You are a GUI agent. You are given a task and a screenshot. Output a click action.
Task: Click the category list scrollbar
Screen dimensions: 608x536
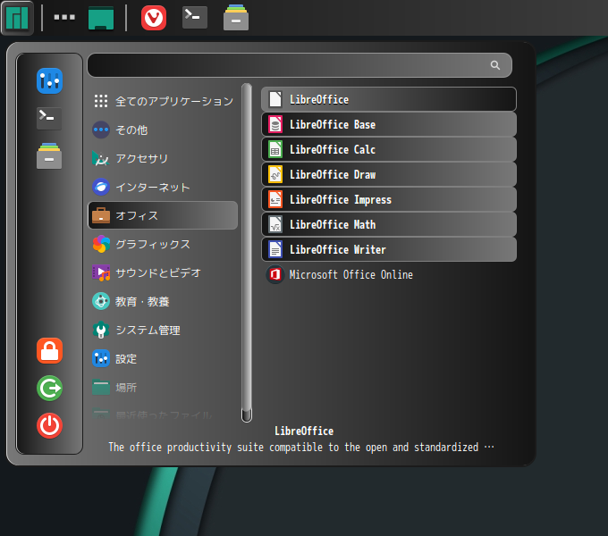(247, 253)
